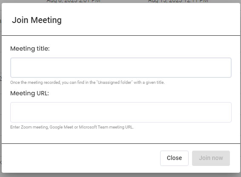Click the Meeting title text field
241x177 pixels.
pyautogui.click(x=121, y=68)
